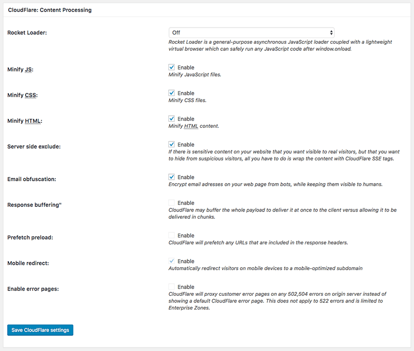Disable the Minify CSS checkbox

(x=172, y=93)
